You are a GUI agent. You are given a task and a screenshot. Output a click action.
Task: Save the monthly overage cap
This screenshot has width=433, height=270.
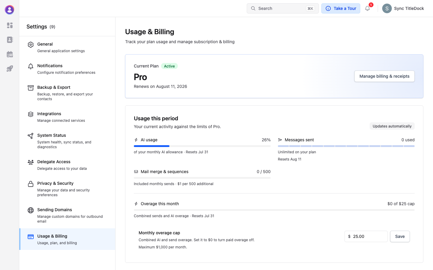click(x=400, y=236)
